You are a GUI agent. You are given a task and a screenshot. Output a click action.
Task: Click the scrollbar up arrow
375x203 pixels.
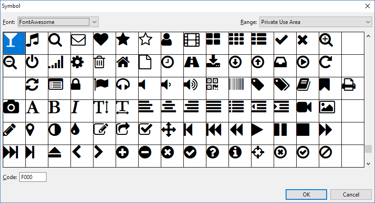click(x=368, y=36)
